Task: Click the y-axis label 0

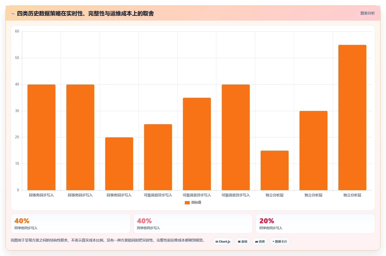Action: tap(18, 190)
